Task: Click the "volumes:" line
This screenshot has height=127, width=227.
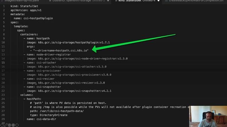Action: [x=27, y=95]
